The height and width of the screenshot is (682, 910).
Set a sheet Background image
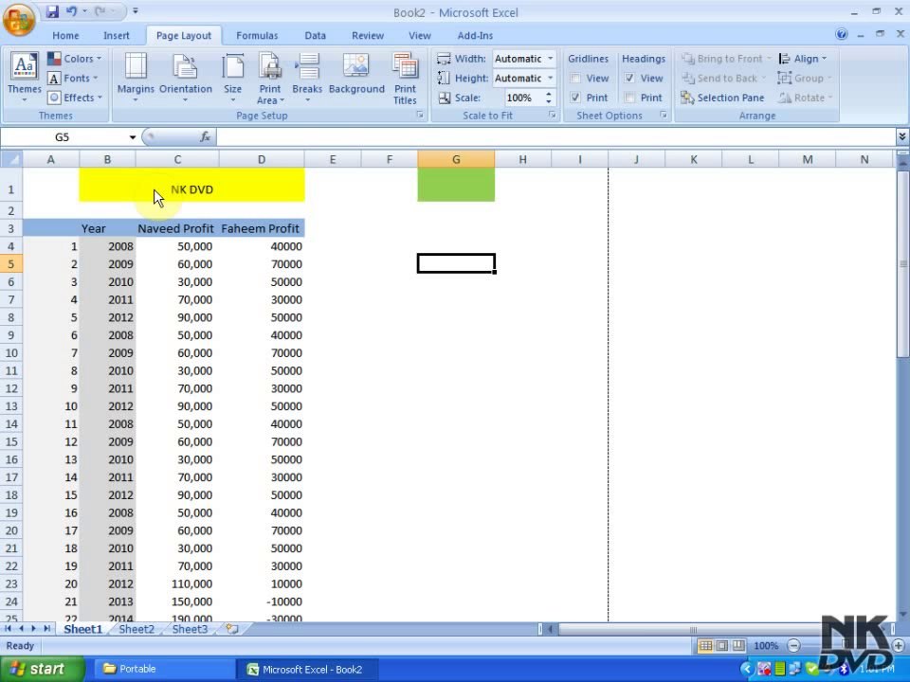[x=356, y=74]
